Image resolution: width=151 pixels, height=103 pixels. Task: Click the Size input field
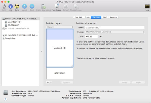(x=91, y=36)
